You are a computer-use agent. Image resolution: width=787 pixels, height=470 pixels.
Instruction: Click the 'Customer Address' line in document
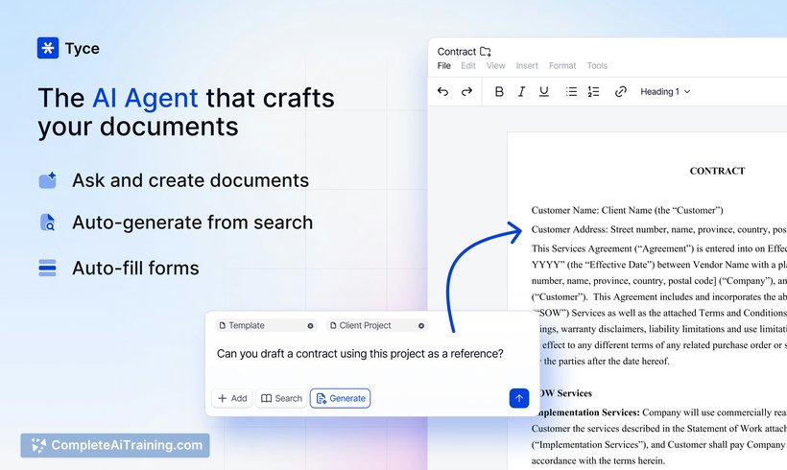[659, 229]
